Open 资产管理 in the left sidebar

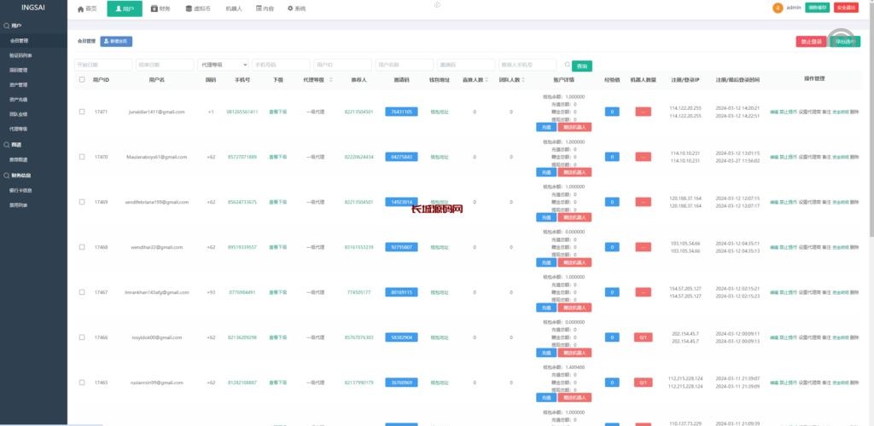[x=19, y=84]
